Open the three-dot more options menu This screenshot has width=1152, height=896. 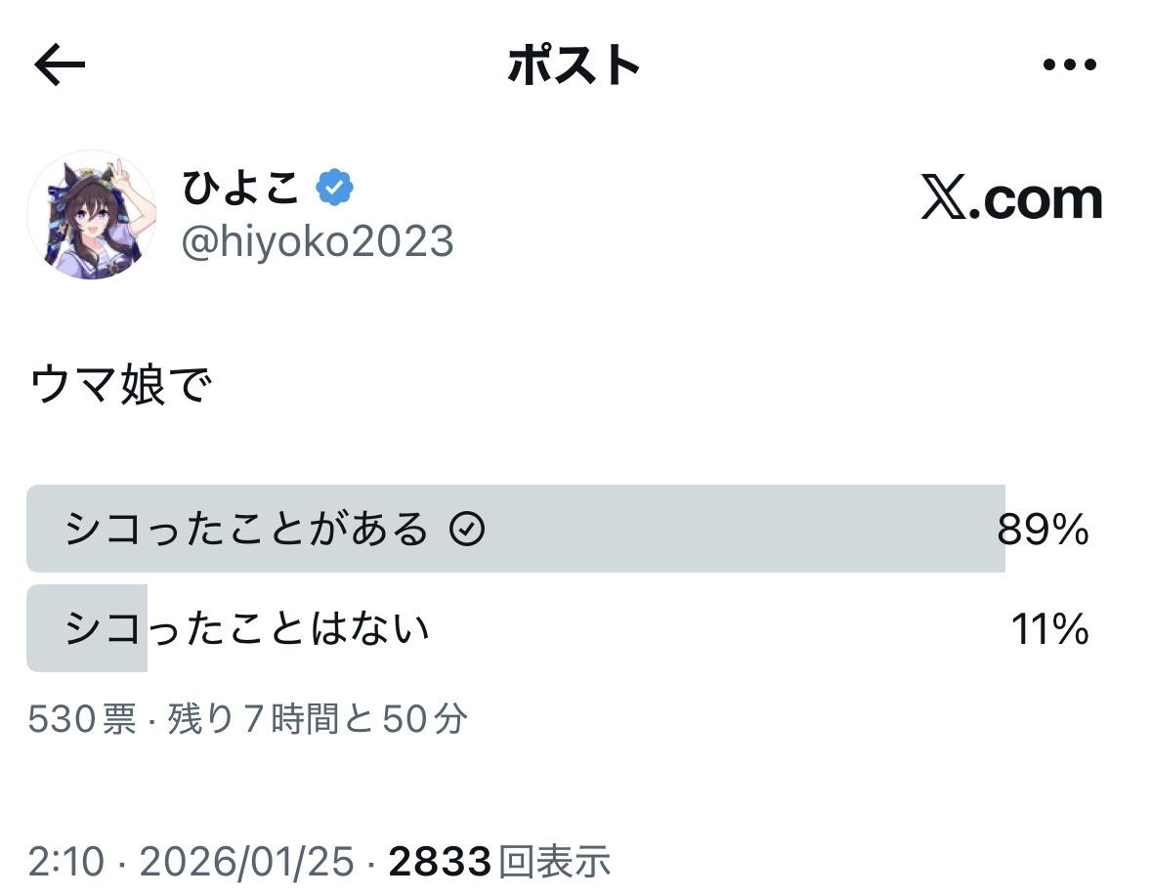point(1070,65)
